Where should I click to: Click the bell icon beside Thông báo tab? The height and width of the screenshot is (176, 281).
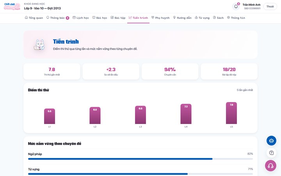tap(48, 18)
